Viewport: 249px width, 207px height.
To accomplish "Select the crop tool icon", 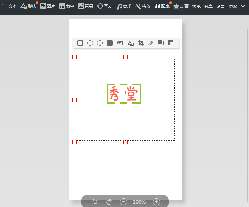I will 141,43.
